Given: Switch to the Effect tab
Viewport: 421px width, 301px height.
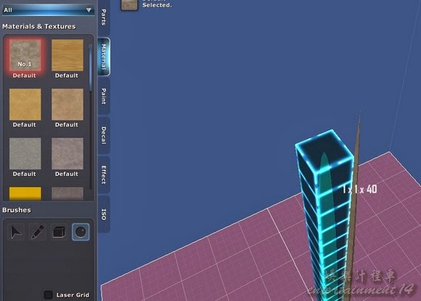Looking at the screenshot, I should [x=104, y=174].
